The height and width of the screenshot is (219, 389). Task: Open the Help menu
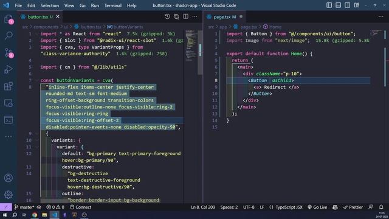pyautogui.click(x=132, y=5)
